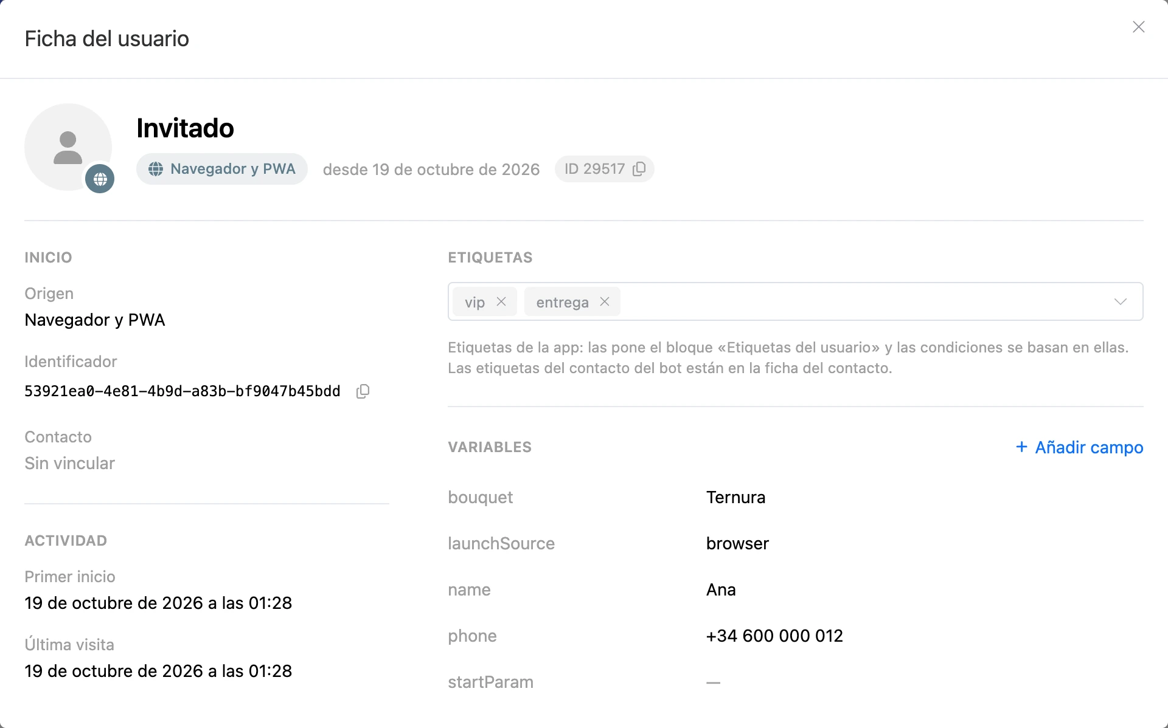Click bouquet value Ternura
Image resolution: width=1168 pixels, height=728 pixels.
(735, 497)
